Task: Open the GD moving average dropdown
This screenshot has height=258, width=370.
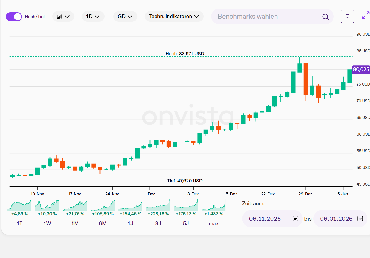Action: pyautogui.click(x=125, y=17)
